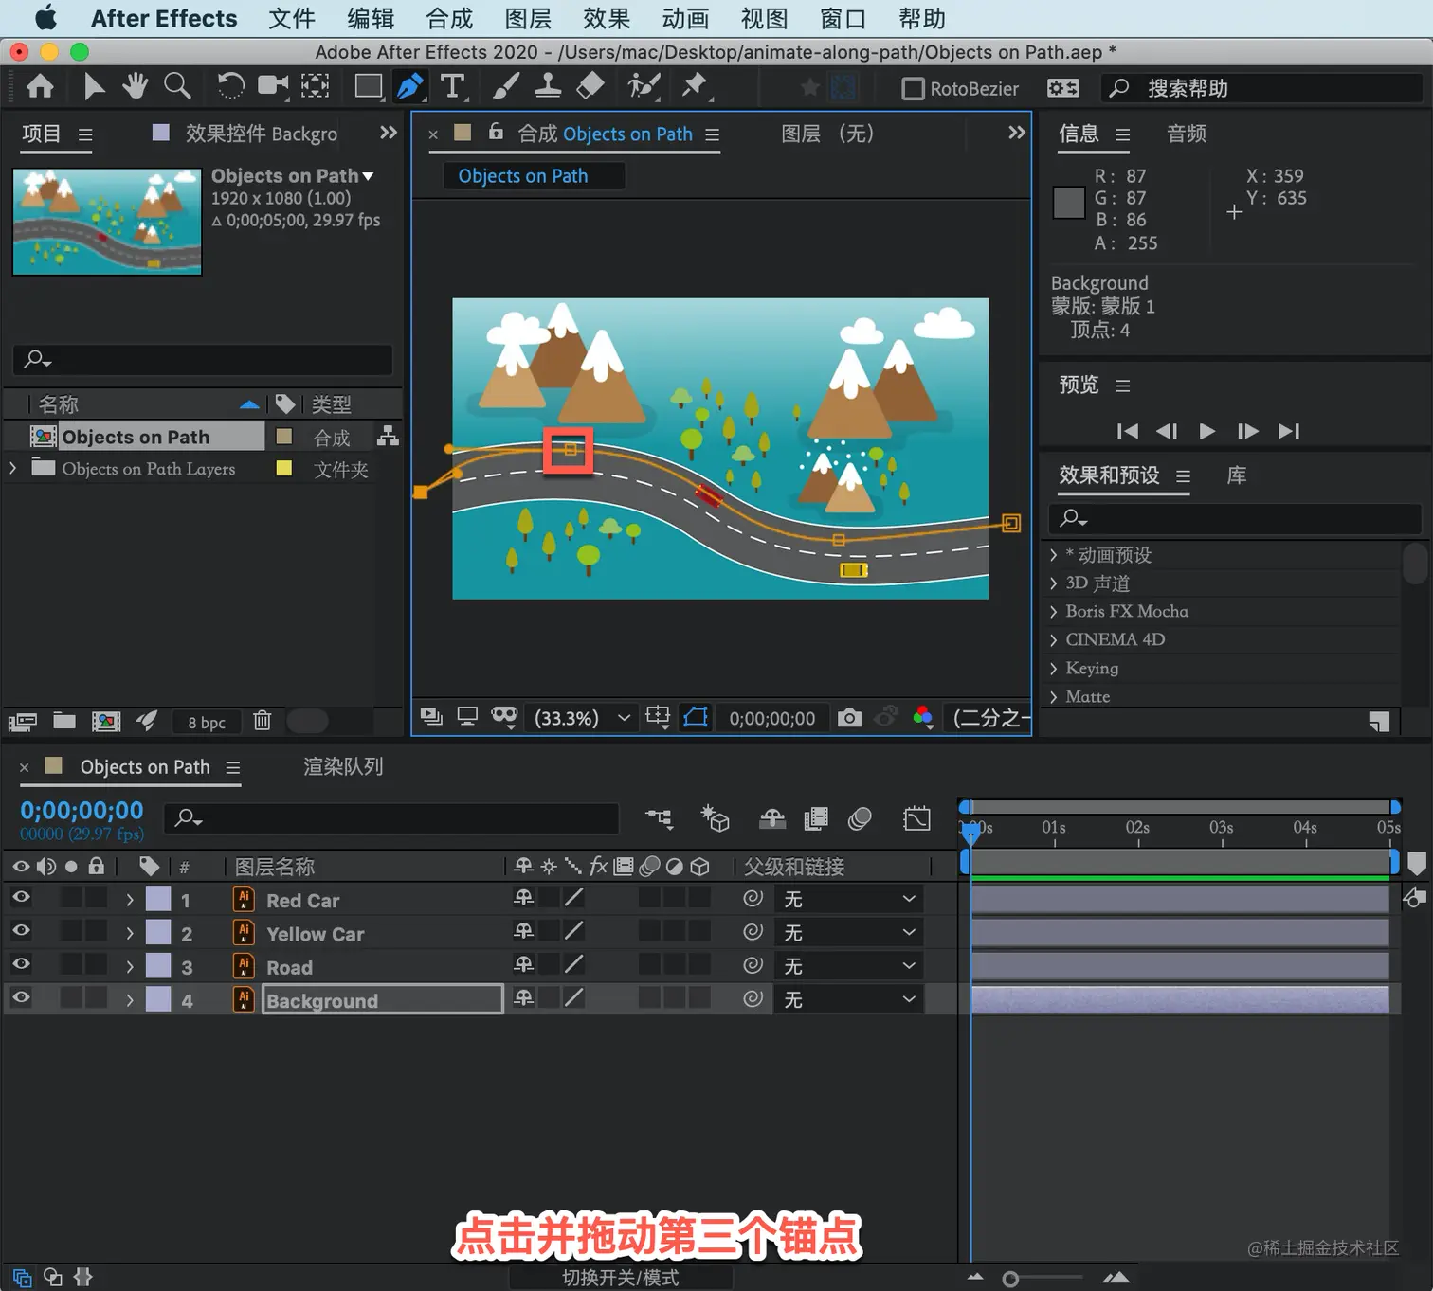Click the composition thumbnail in Project panel
Screen dimensions: 1433x1291
[x=107, y=222]
